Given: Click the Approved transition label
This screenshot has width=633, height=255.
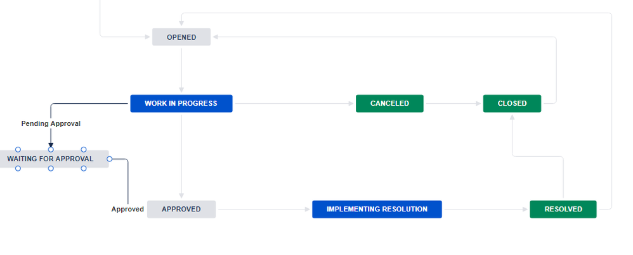Looking at the screenshot, I should coord(127,209).
